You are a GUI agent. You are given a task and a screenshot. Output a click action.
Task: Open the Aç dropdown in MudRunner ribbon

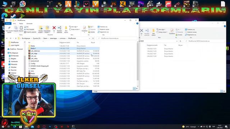[91, 27]
